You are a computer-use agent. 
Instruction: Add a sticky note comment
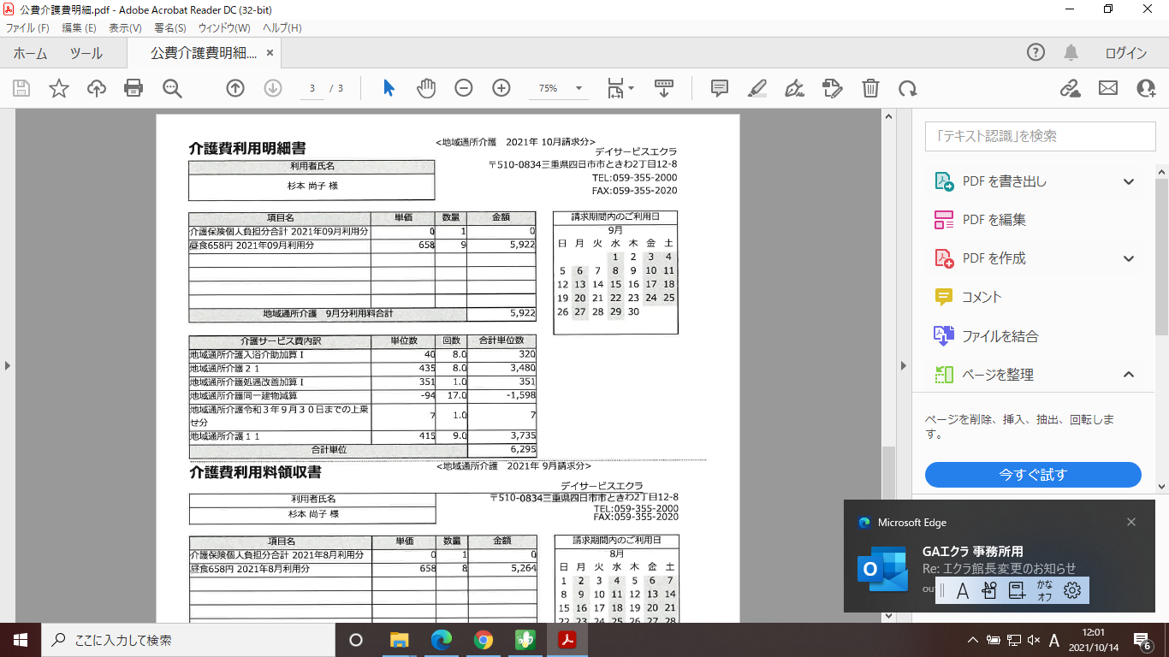pyautogui.click(x=720, y=88)
